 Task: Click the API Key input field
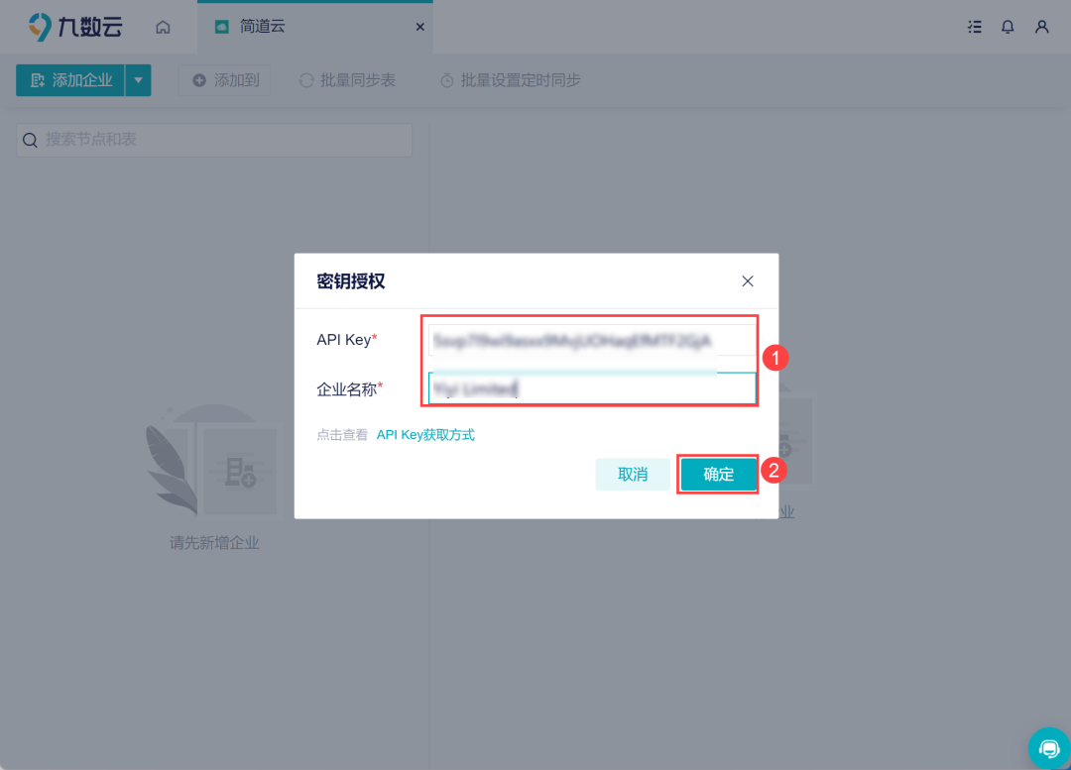click(x=590, y=338)
